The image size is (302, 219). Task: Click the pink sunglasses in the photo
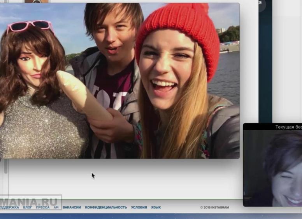(29, 26)
